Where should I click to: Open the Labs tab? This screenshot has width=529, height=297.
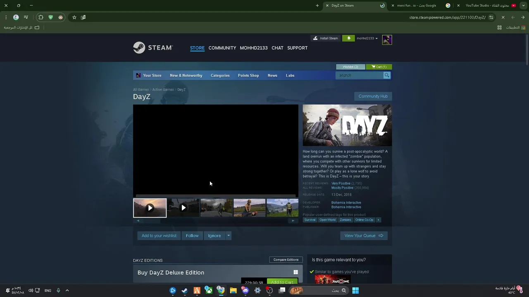(x=290, y=75)
